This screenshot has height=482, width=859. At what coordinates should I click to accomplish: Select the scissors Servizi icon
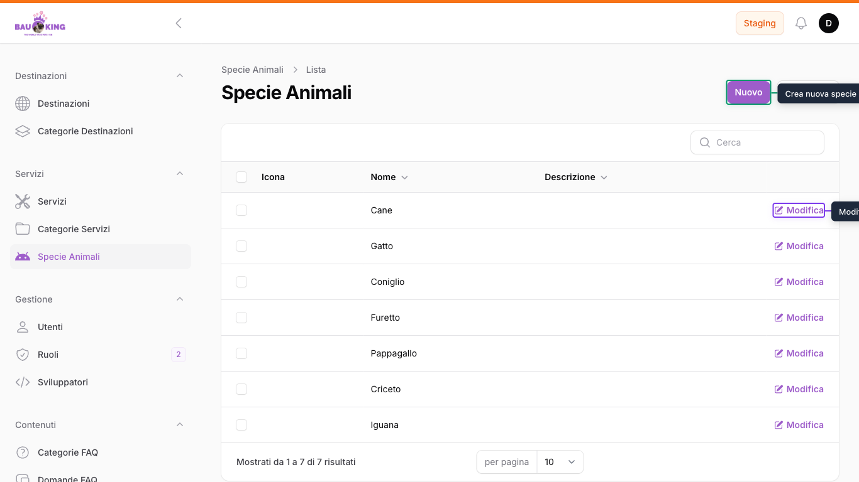pos(23,201)
